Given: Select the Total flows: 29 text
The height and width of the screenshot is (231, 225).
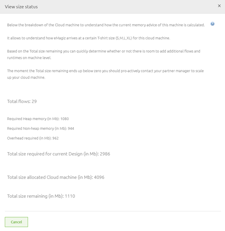Looking at the screenshot, I should (x=22, y=101).
